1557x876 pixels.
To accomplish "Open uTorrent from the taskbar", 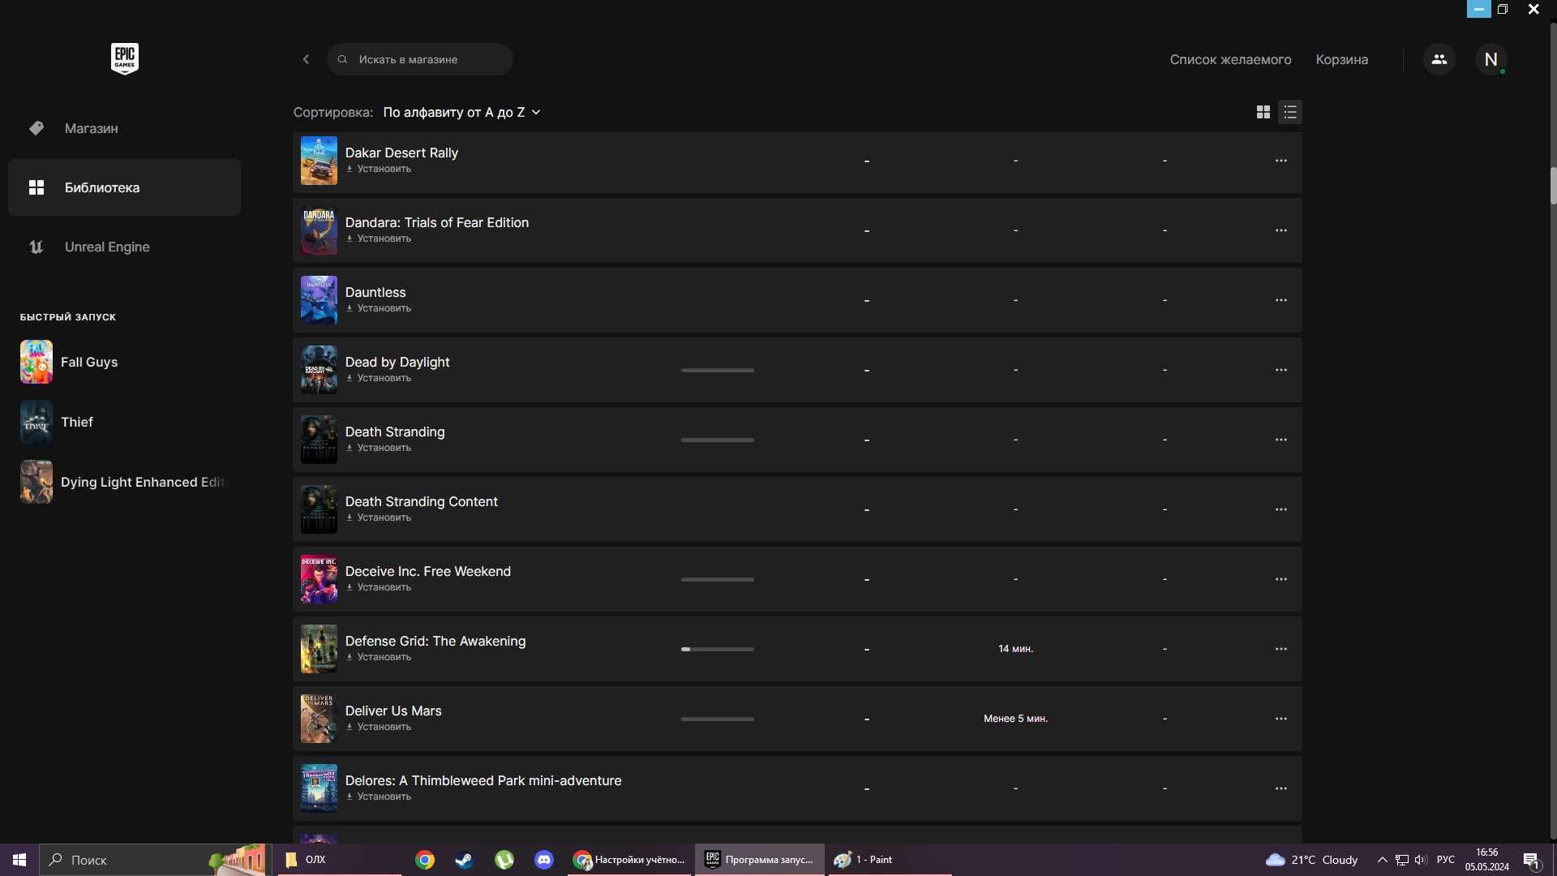I will [504, 860].
